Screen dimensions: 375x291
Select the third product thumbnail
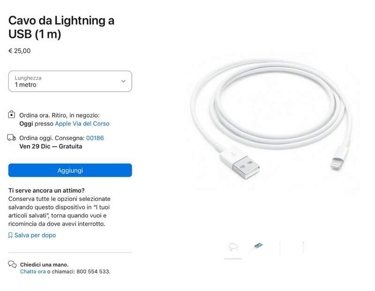pyautogui.click(x=280, y=247)
